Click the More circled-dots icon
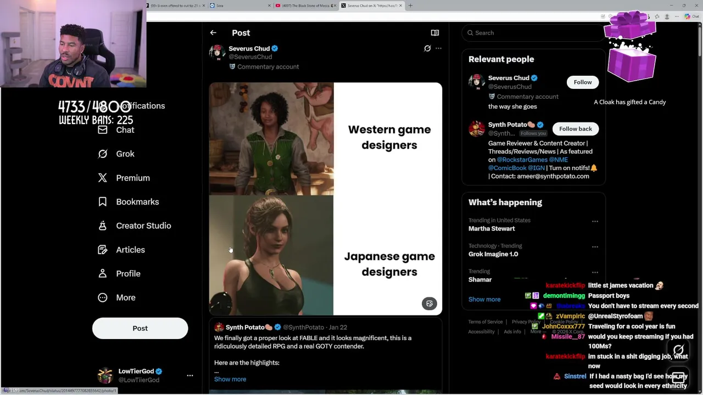This screenshot has width=703, height=395. pyautogui.click(x=103, y=297)
